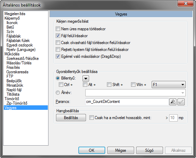196x158 pixels.
Task: Open Szerkesztő/Nézőke settings
Action: pyautogui.click(x=23, y=59)
